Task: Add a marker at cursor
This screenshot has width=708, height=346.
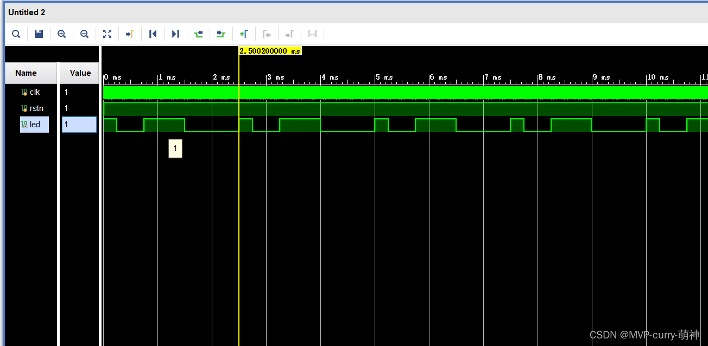Action: click(244, 34)
